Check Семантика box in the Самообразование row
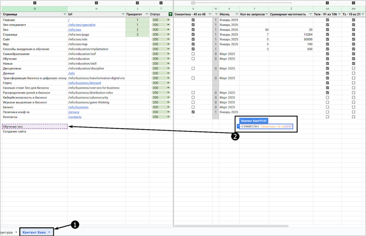Viewport: 366px width, 236px height. 193,54
